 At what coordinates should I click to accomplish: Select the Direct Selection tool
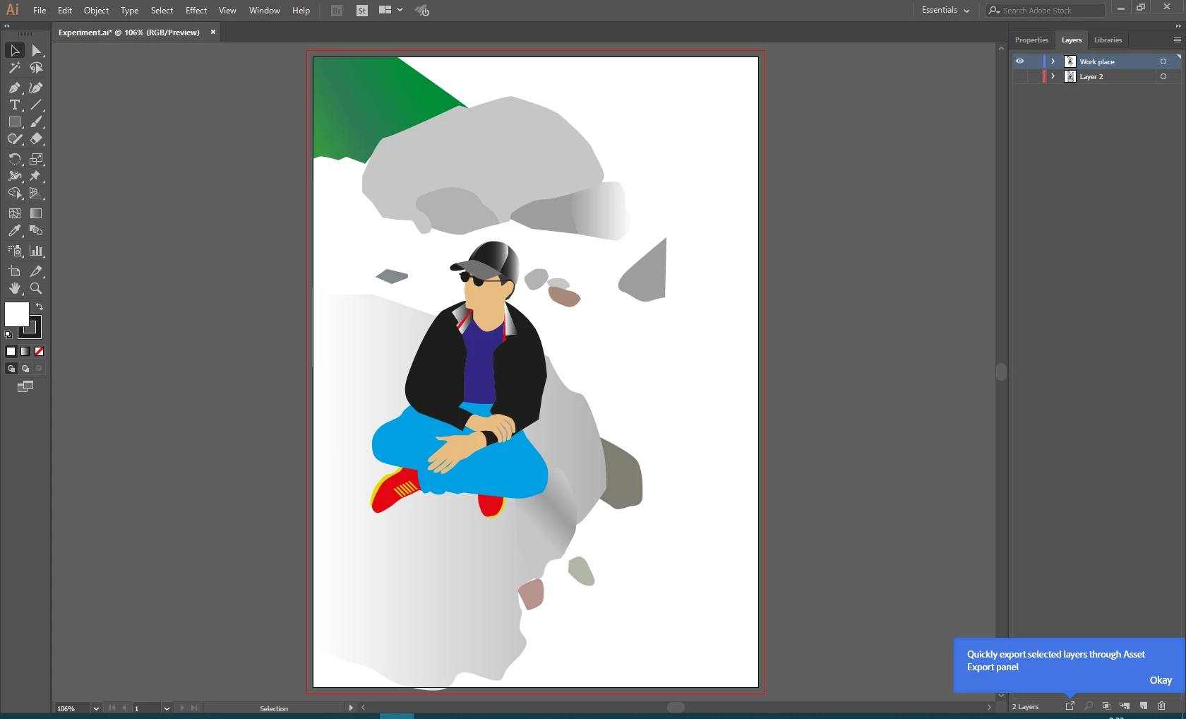(x=37, y=50)
